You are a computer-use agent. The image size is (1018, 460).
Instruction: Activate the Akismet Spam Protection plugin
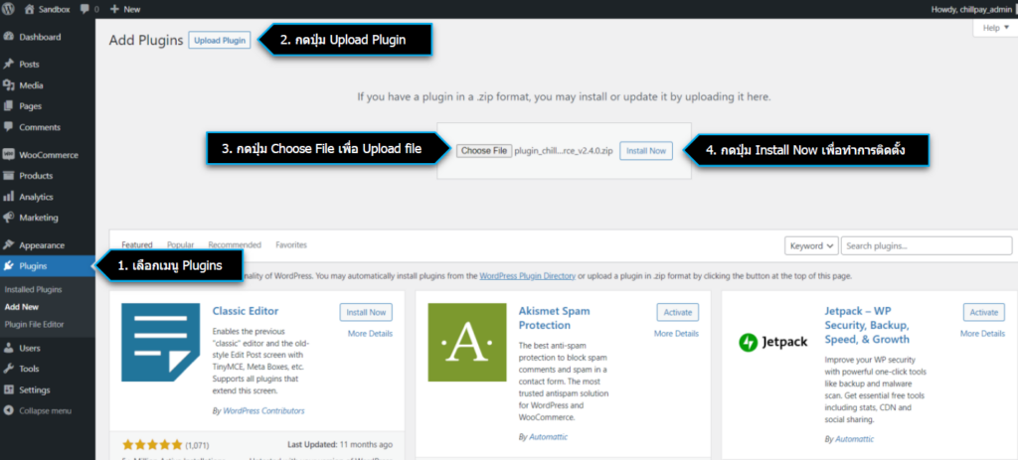pyautogui.click(x=678, y=312)
